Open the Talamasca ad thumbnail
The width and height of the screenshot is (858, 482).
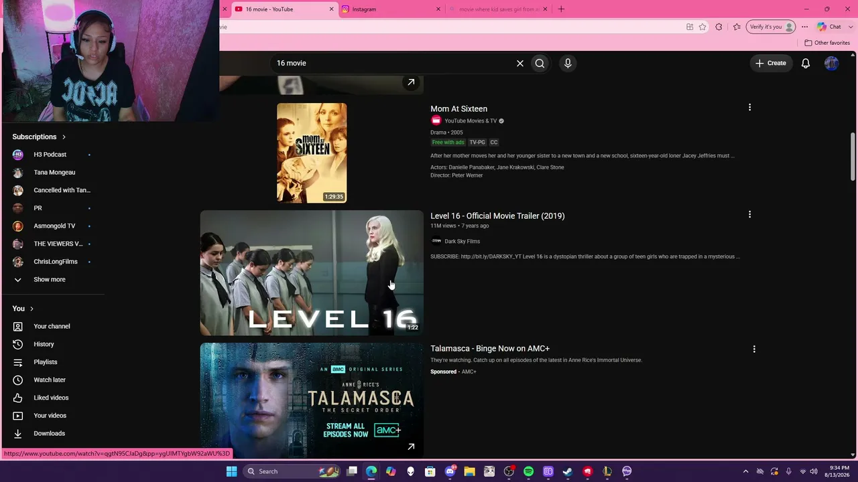click(x=312, y=400)
